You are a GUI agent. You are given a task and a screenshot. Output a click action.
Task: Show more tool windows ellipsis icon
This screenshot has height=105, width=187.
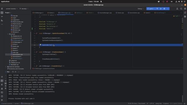(2, 24)
